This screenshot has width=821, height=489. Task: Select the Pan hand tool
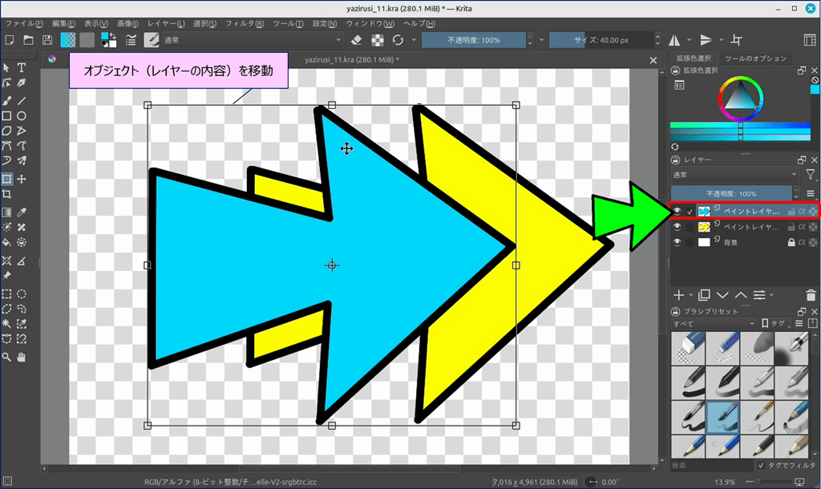pyautogui.click(x=22, y=355)
